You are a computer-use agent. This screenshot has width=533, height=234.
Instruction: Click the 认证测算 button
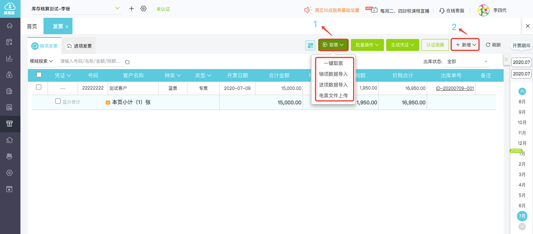click(435, 45)
